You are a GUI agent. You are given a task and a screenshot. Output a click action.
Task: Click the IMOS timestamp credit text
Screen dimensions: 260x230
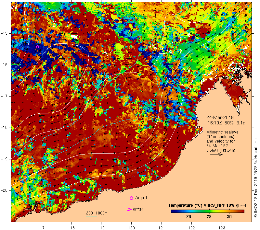click(x=255, y=178)
